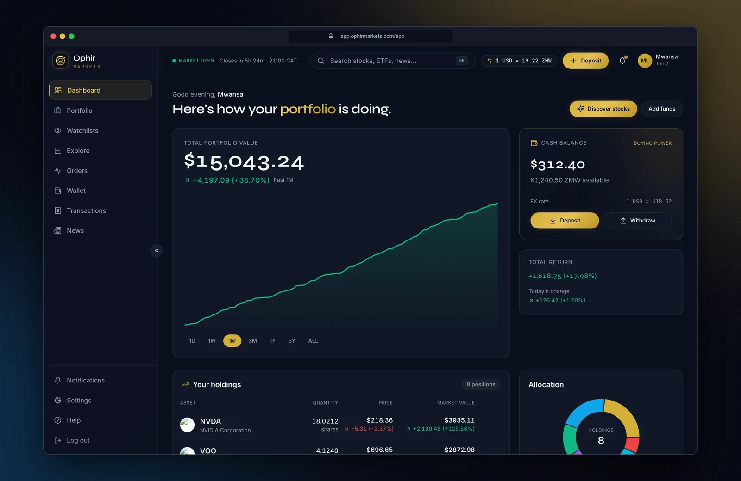
Task: Sort by the MARKET VALUE column header
Action: coord(456,403)
